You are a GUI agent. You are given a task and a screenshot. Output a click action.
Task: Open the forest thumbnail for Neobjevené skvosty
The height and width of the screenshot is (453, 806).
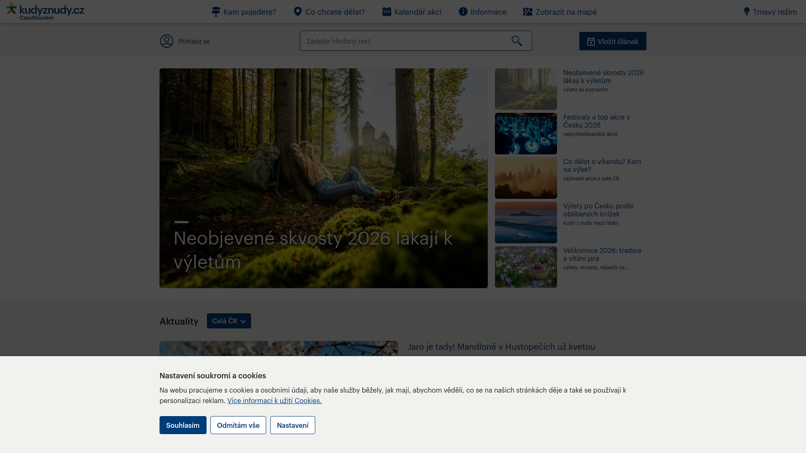pos(526,89)
